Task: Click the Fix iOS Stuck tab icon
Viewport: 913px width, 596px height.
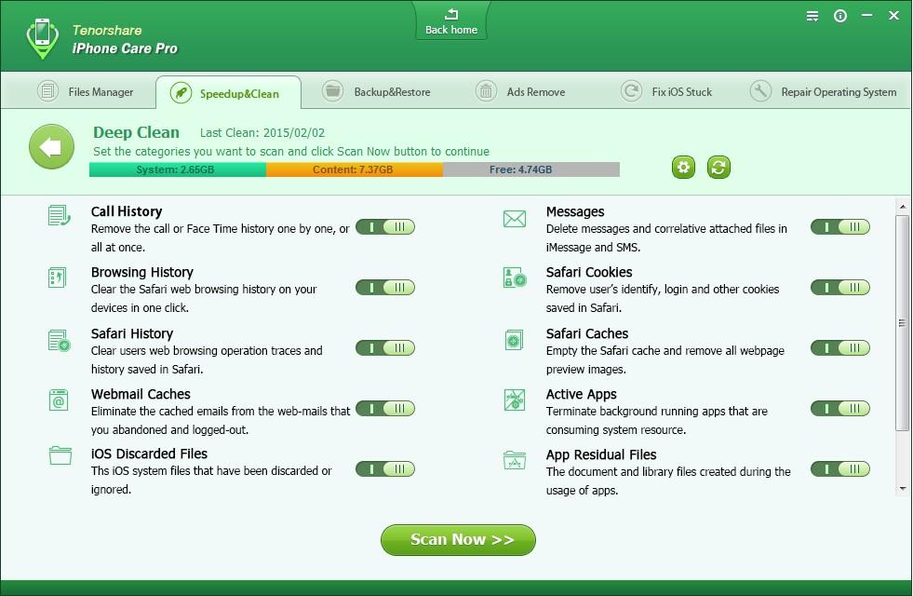Action: [631, 91]
